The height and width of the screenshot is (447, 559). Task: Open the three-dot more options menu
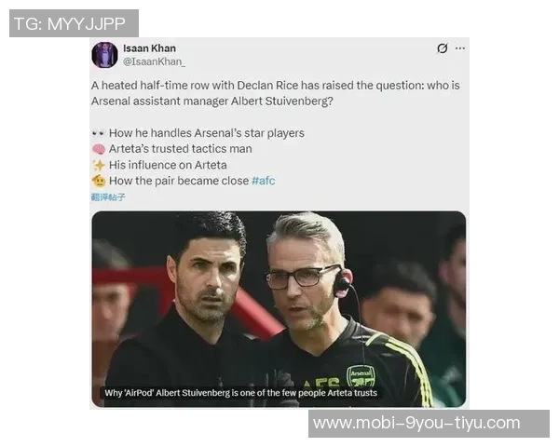point(460,48)
